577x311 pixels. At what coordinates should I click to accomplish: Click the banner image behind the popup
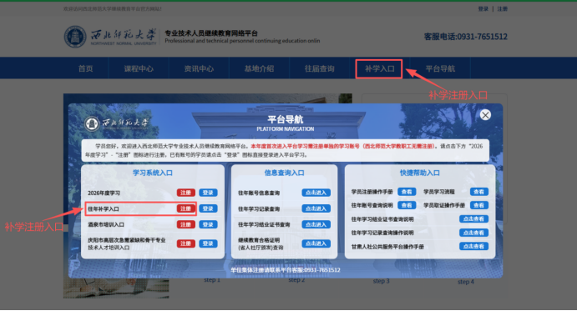coord(208,98)
